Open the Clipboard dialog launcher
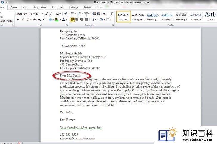 click(x=13, y=25)
